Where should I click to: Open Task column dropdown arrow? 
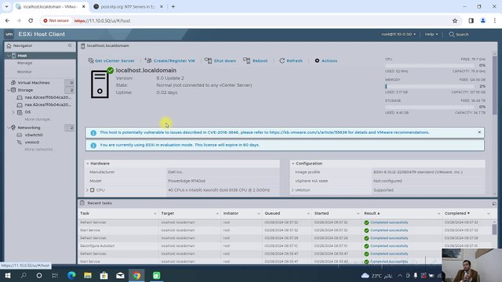pos(155,214)
